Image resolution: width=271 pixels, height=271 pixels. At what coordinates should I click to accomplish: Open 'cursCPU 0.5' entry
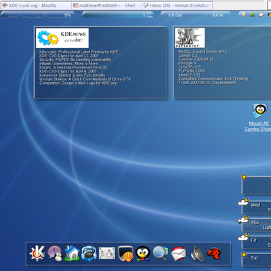pyautogui.click(x=190, y=67)
